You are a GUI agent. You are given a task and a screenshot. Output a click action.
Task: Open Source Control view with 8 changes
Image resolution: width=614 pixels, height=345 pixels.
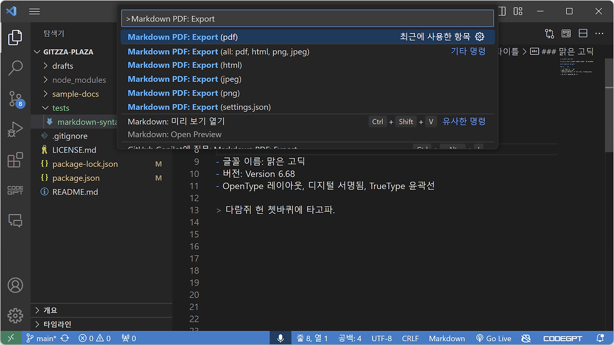tap(15, 99)
